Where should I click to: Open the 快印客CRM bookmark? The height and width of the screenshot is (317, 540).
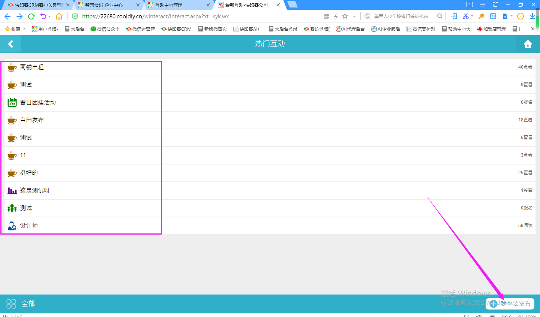[x=176, y=29]
